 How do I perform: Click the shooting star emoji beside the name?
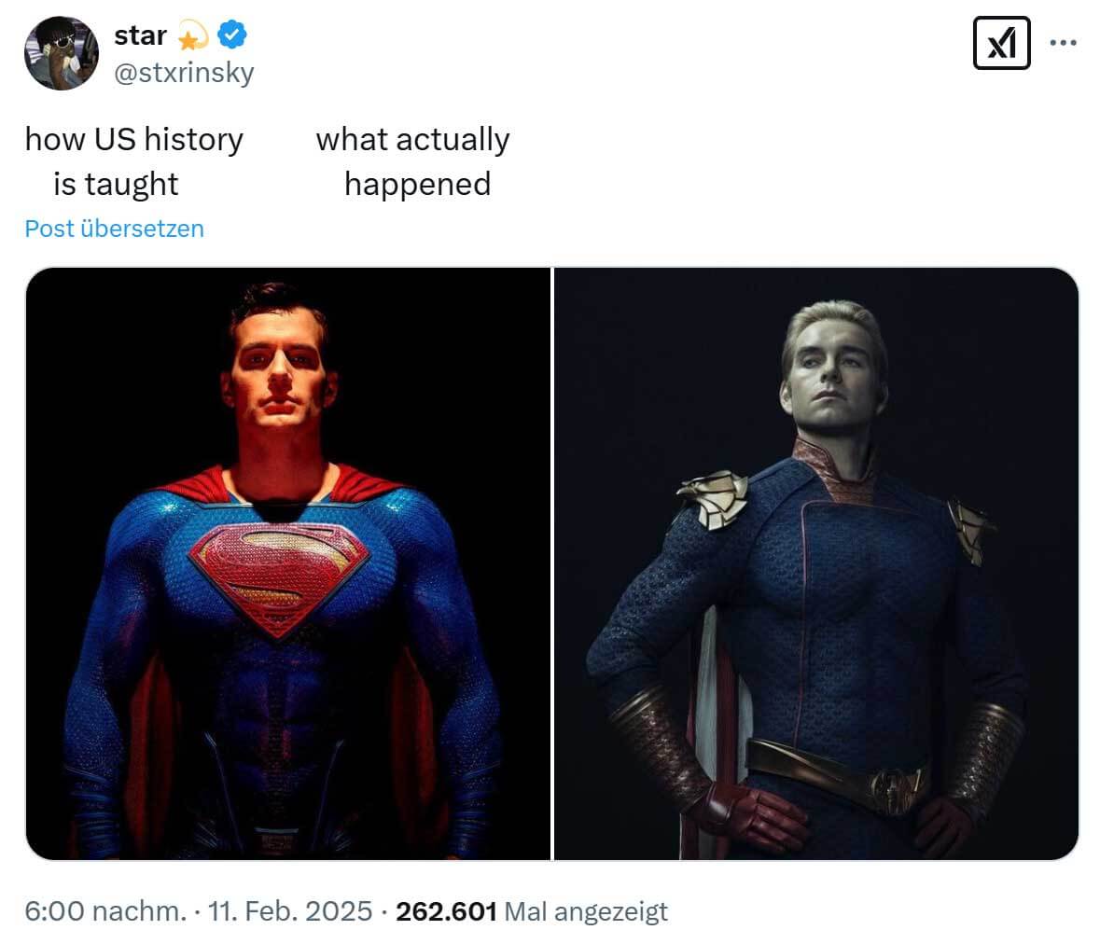[x=192, y=35]
